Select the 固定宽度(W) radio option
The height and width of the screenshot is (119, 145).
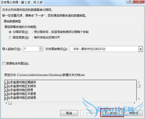(10, 38)
